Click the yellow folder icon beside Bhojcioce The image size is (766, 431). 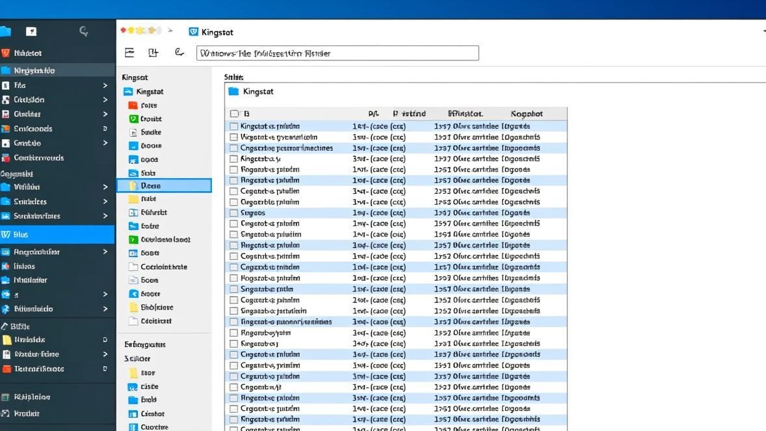(133, 307)
